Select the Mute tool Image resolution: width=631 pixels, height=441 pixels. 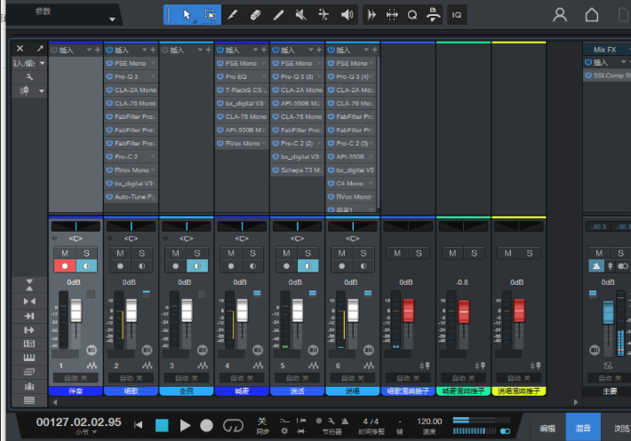300,15
